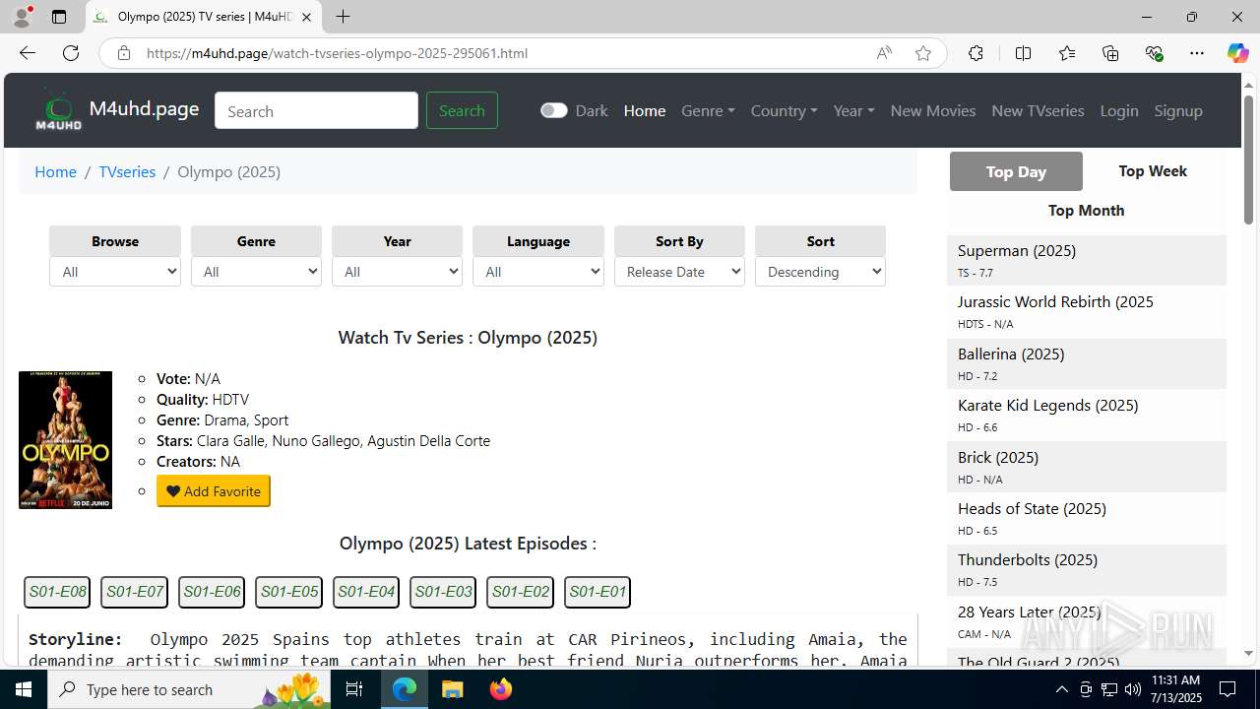Screen dimensions: 1260x709
Task: Activate Read aloud icon in address bar
Action: tap(884, 53)
